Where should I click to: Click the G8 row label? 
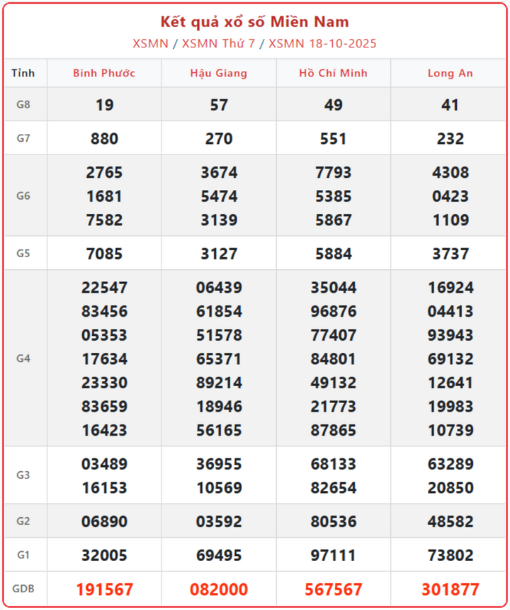[24, 105]
